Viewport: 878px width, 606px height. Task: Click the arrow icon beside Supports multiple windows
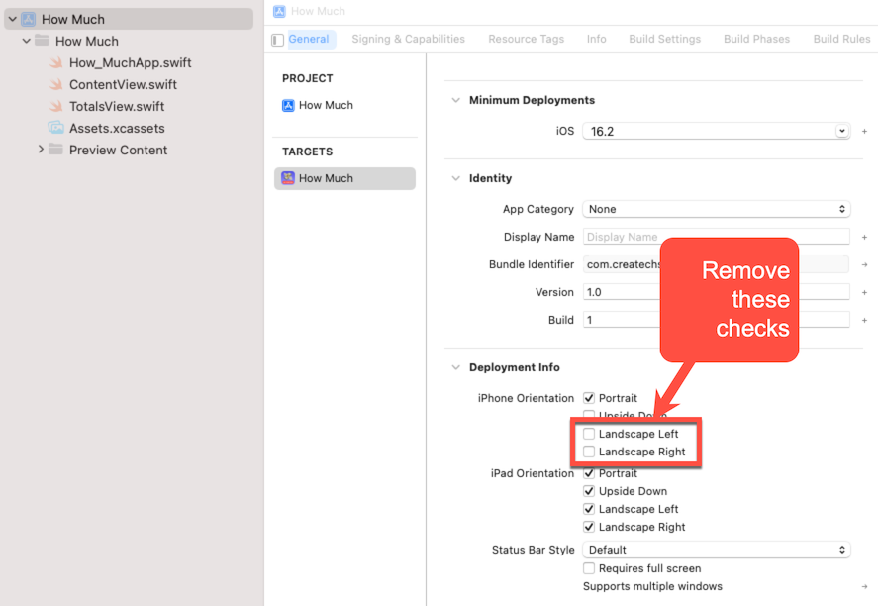click(x=864, y=586)
